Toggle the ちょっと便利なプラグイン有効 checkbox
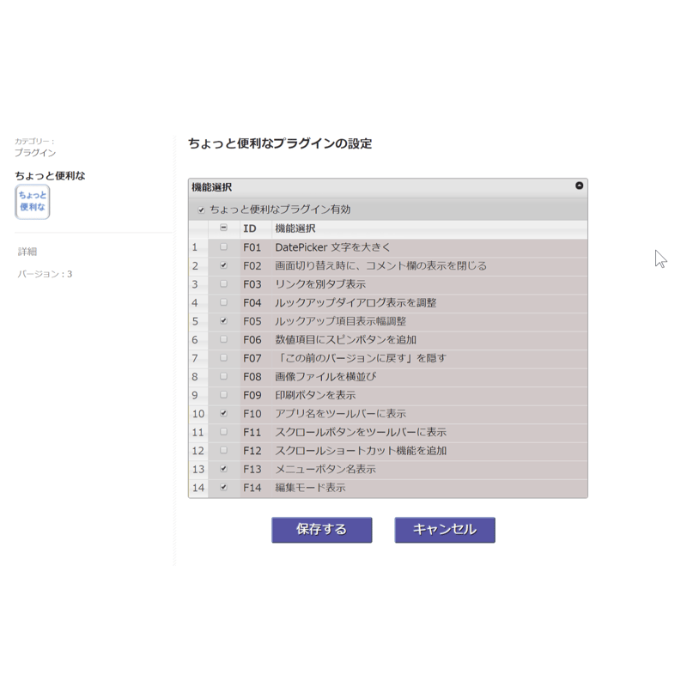Screen dimensions: 687x687 [203, 210]
